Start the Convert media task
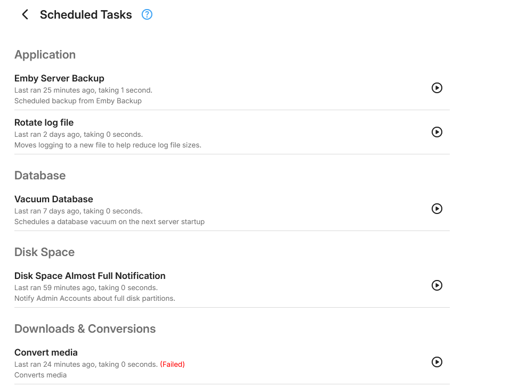This screenshot has width=518, height=387. pos(437,362)
